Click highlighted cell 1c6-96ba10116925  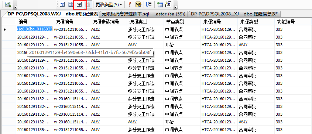[x=34, y=29]
